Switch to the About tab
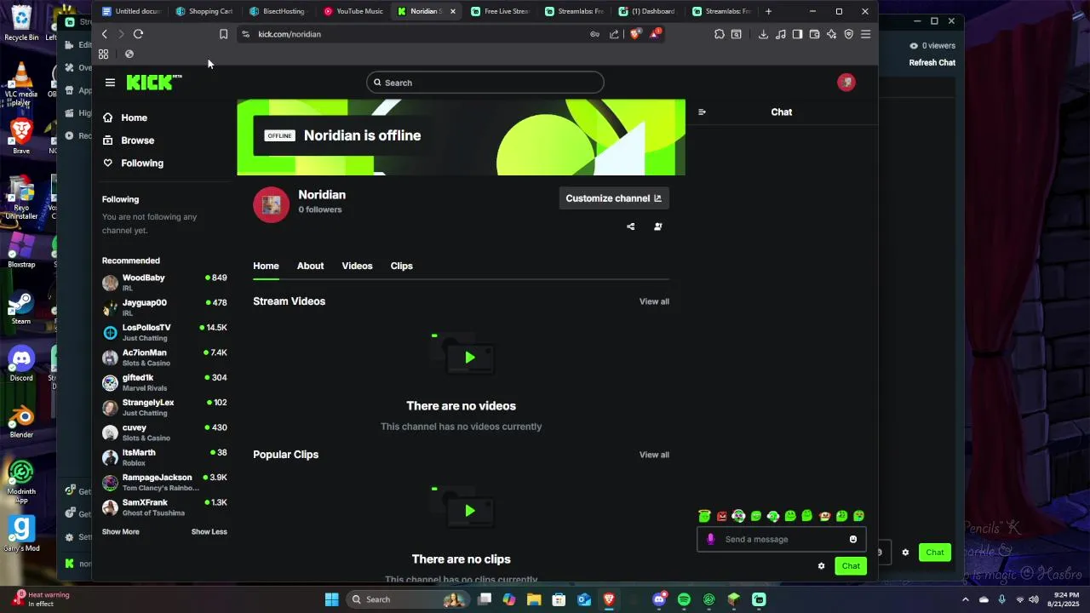1090x613 pixels. tap(310, 266)
